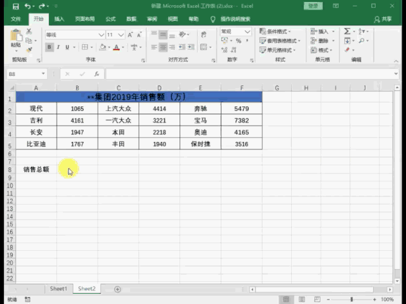Switch to the Insert tab
The image size is (406, 304).
pyautogui.click(x=59, y=19)
